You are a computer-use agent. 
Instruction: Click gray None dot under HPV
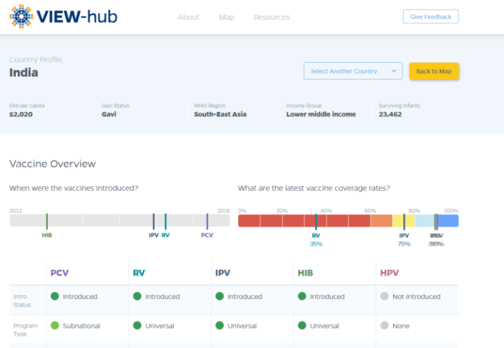click(x=385, y=325)
